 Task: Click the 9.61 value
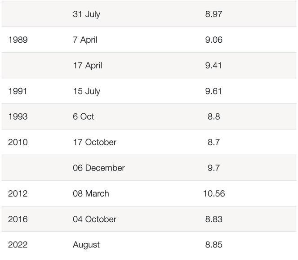pyautogui.click(x=213, y=91)
